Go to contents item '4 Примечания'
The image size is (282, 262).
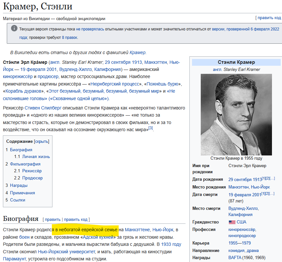[x=20, y=193]
